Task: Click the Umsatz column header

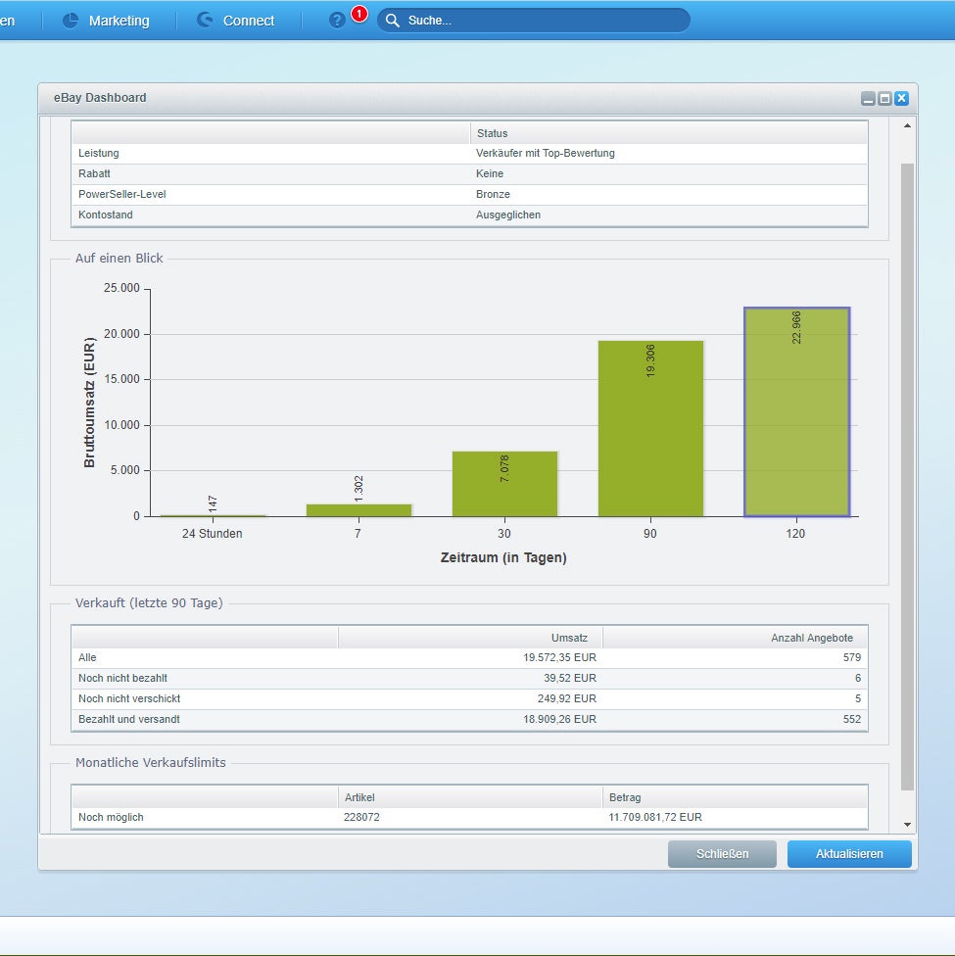Action: pos(470,638)
